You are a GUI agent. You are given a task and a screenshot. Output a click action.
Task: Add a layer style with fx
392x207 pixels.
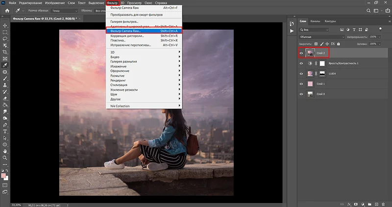(349, 204)
